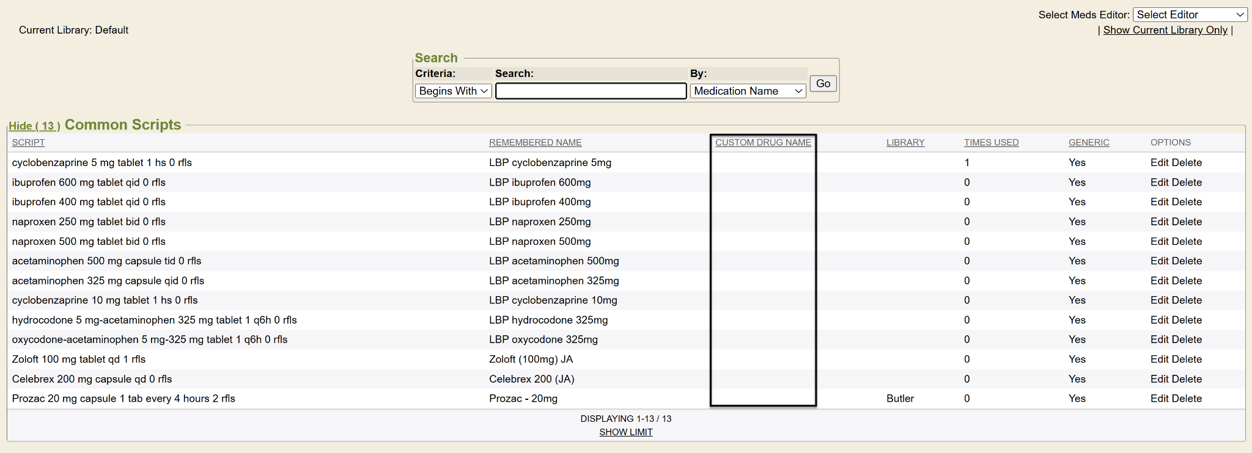The height and width of the screenshot is (453, 1252).
Task: Delete the Prozac 20 mg script
Action: pyautogui.click(x=1187, y=399)
